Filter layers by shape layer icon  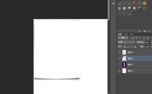(x=144, y=38)
